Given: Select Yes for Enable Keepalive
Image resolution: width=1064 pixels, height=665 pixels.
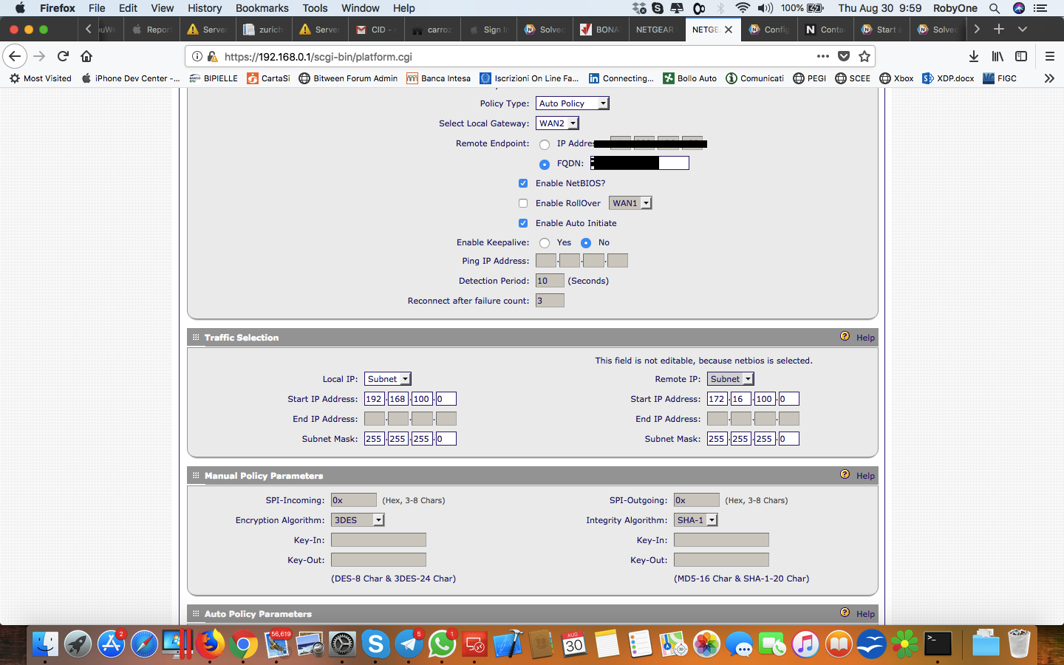Looking at the screenshot, I should [545, 243].
